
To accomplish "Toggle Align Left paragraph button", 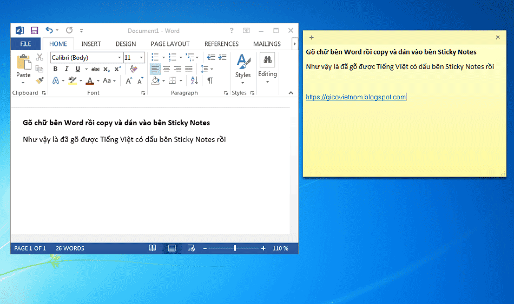I will [155, 69].
